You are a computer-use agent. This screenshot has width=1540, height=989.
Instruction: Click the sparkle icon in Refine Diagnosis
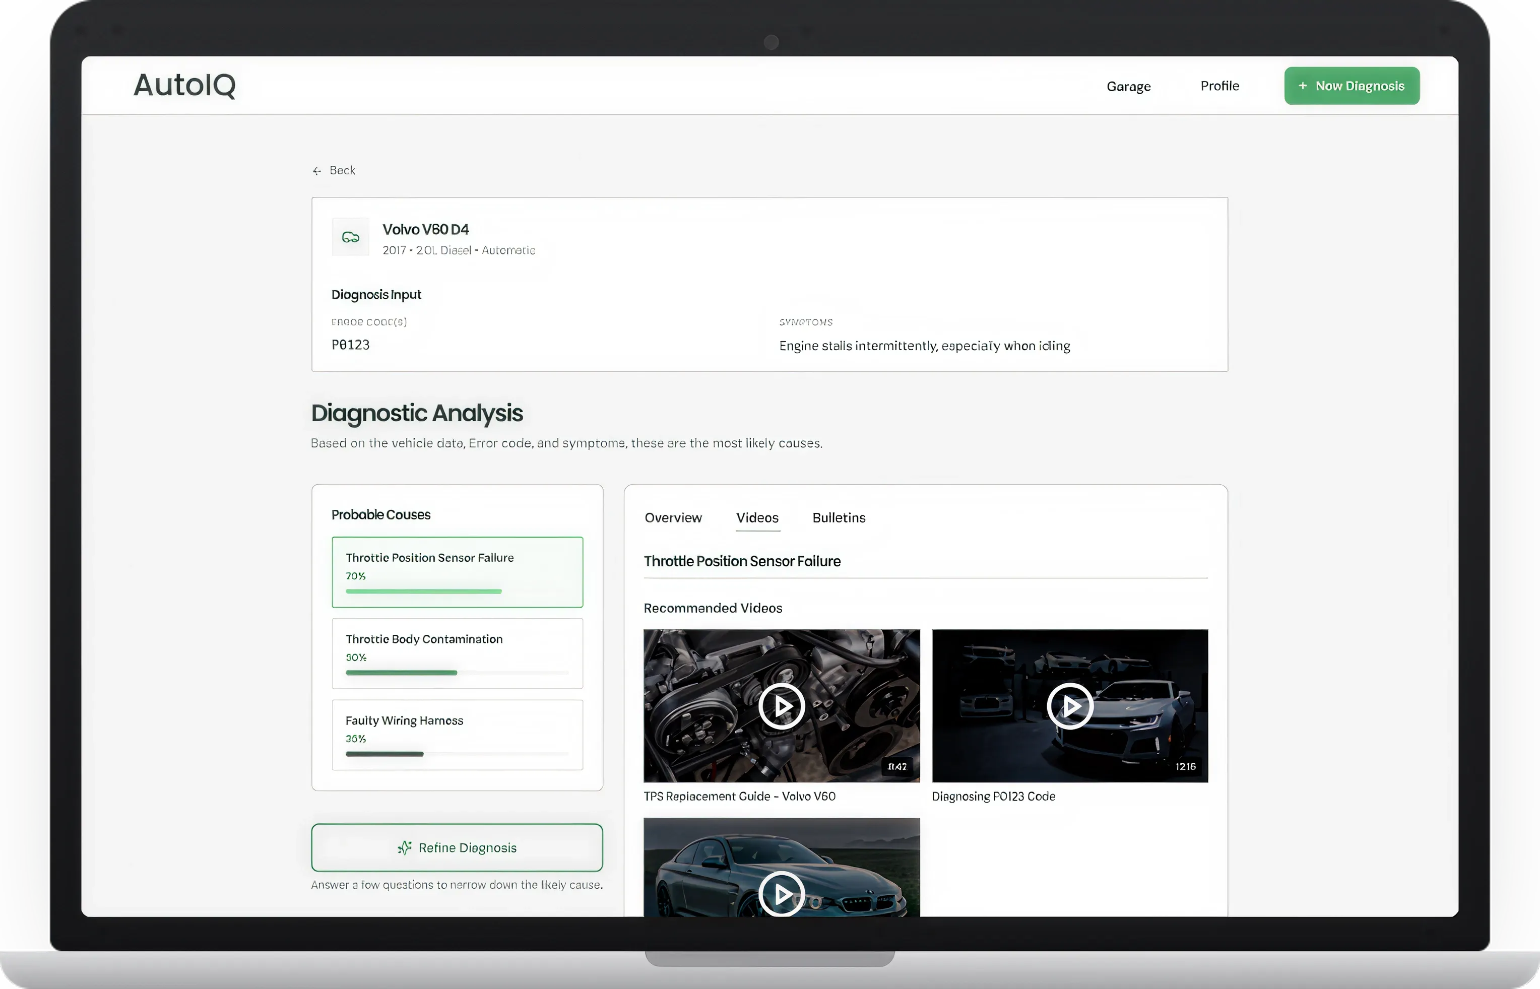[405, 848]
